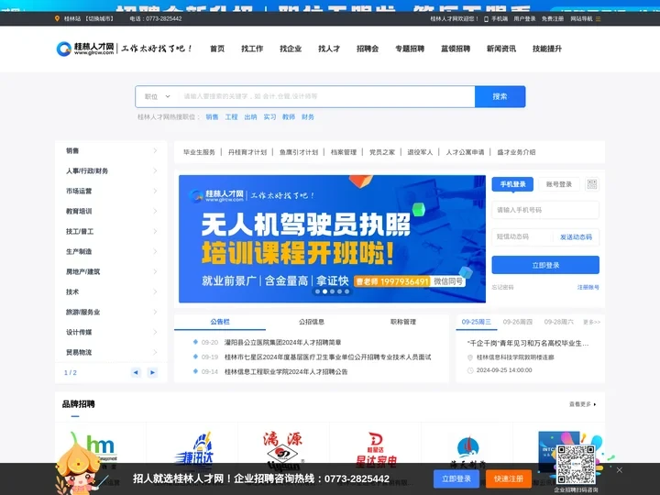Viewport: 660px width, 495px height.
Task: Expand the 设计传媒 category
Action: (111, 332)
